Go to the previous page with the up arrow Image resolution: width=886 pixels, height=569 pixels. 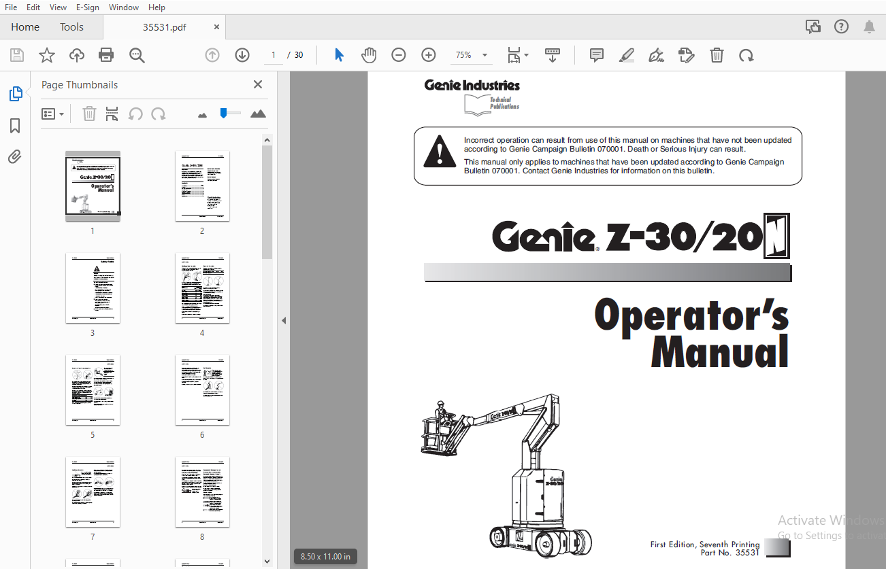(x=212, y=55)
